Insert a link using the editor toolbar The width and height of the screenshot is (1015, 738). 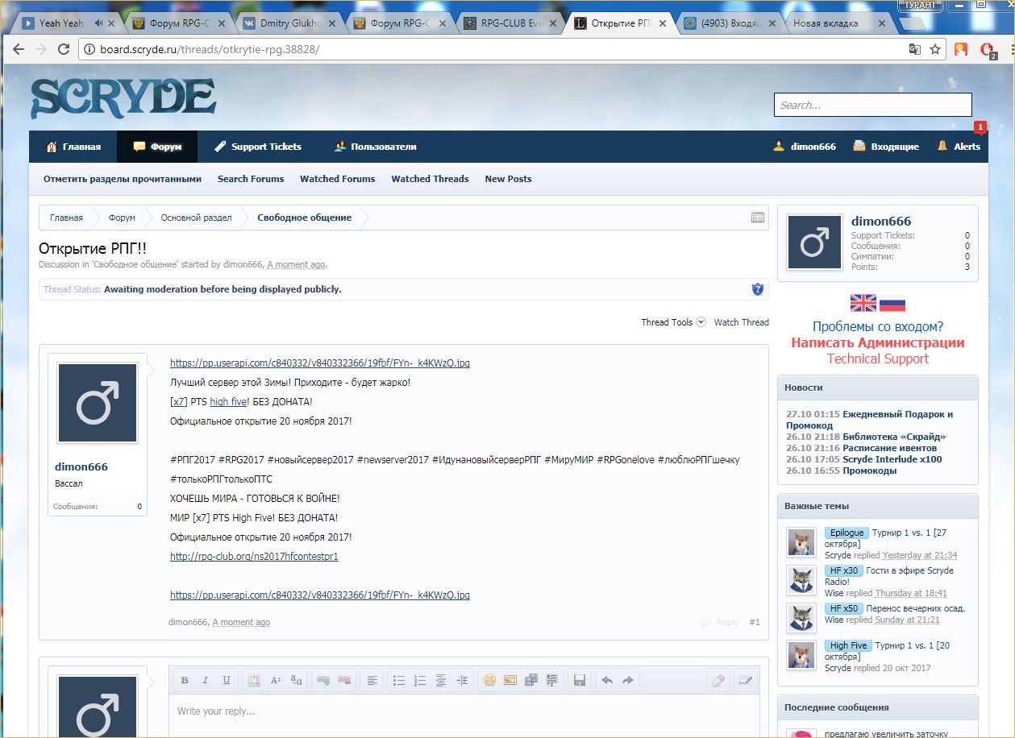[x=323, y=680]
